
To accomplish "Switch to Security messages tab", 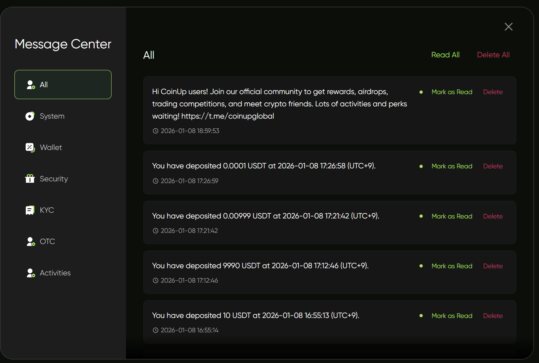I will tap(53, 179).
